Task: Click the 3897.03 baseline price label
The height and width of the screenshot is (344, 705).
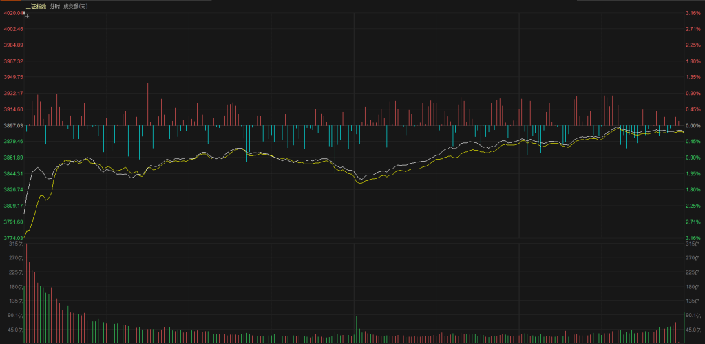Action: click(x=13, y=126)
